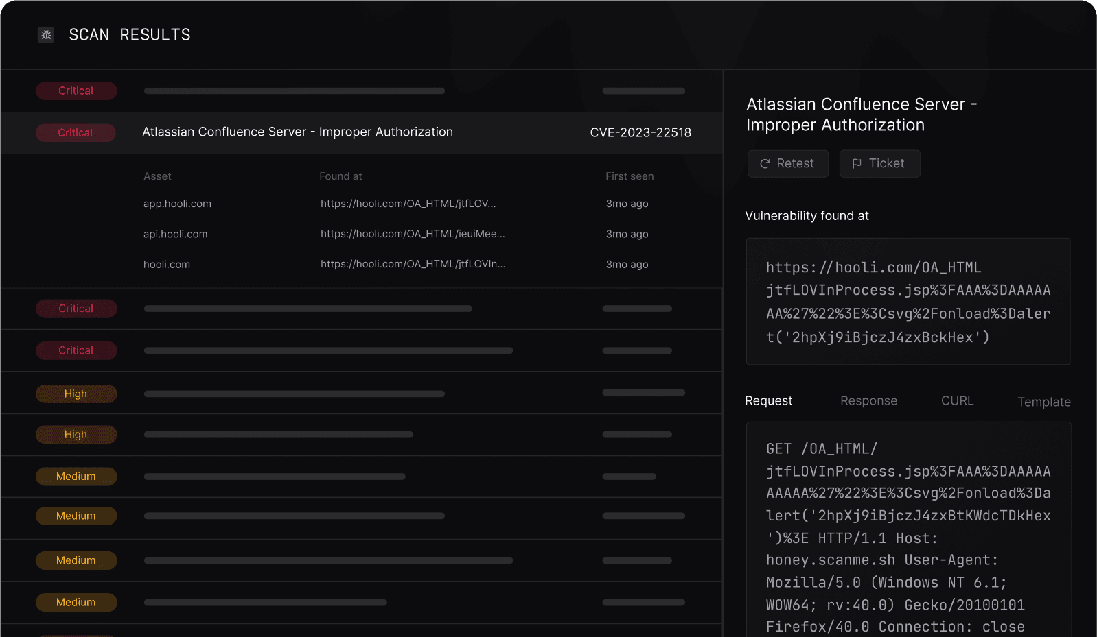
Task: Click the SCAN RESULTS heading
Action: tap(130, 35)
